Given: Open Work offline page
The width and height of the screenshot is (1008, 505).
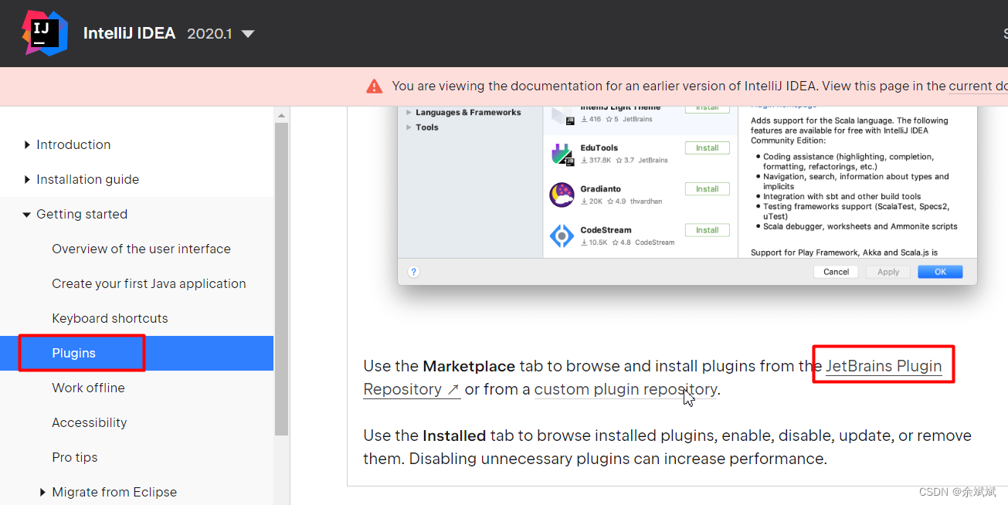Looking at the screenshot, I should (x=88, y=388).
